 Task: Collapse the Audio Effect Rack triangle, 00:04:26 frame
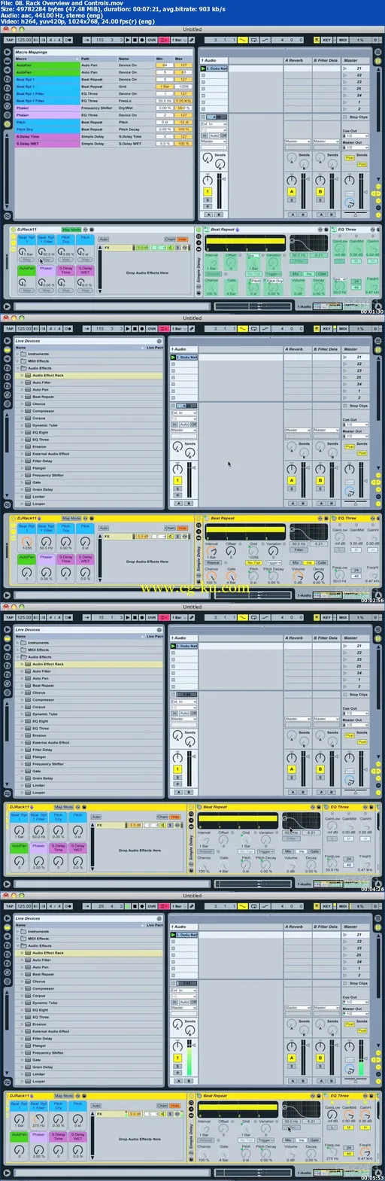click(x=23, y=664)
